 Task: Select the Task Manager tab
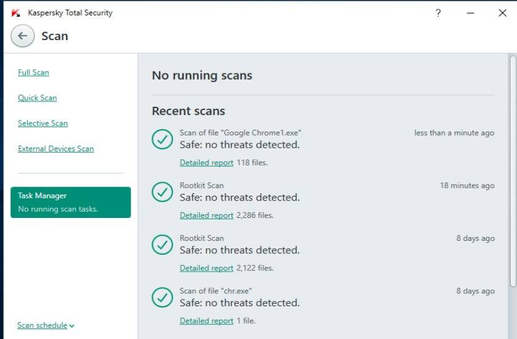click(70, 202)
